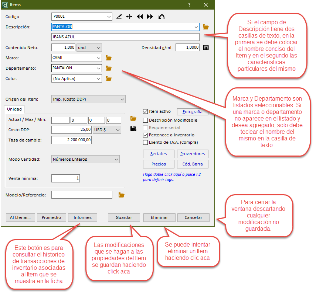Viewport: 323px width, 293px height.
Task: Click the blue tags definition text
Action: click(x=172, y=177)
